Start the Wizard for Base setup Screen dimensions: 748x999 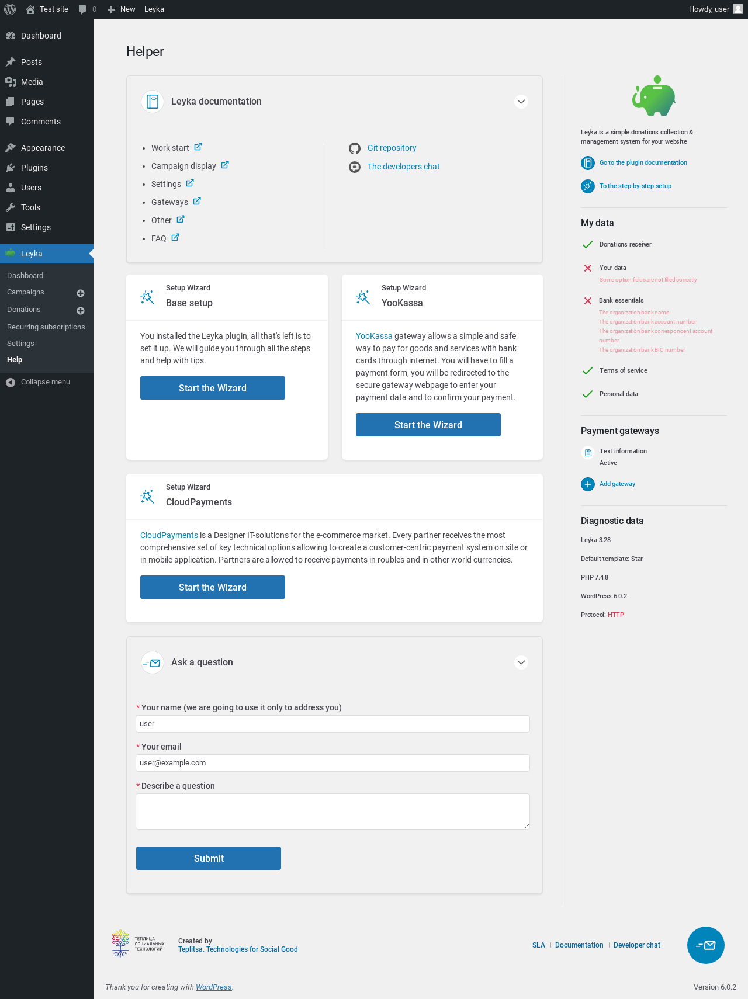[x=213, y=388]
